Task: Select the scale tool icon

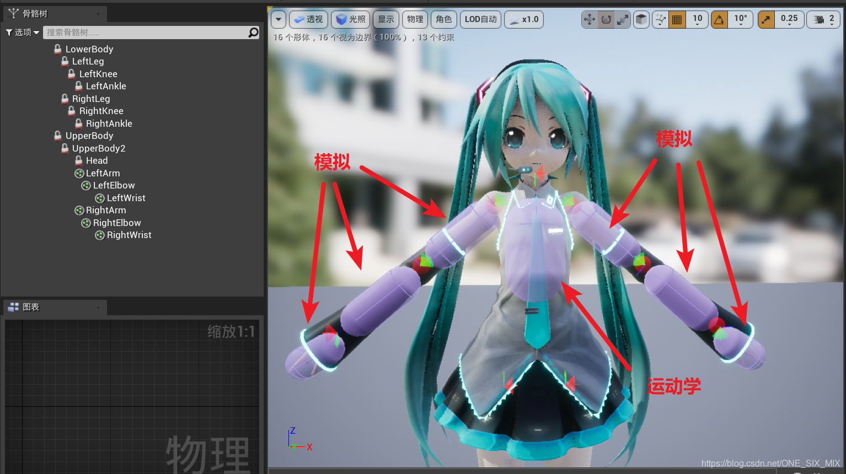Action: pos(622,19)
